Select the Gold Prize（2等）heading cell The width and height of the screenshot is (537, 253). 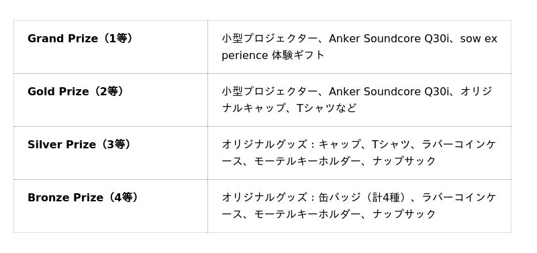[111, 100]
